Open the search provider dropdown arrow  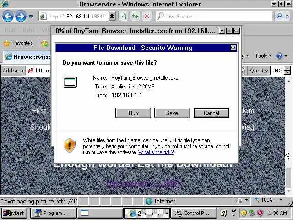[x=287, y=16]
